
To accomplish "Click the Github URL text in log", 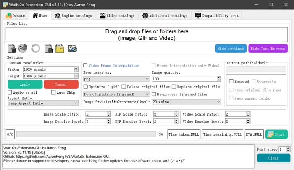I will [63, 157].
